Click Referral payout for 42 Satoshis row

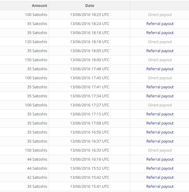point(160,177)
